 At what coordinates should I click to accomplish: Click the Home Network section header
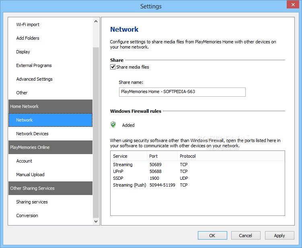(x=50, y=106)
